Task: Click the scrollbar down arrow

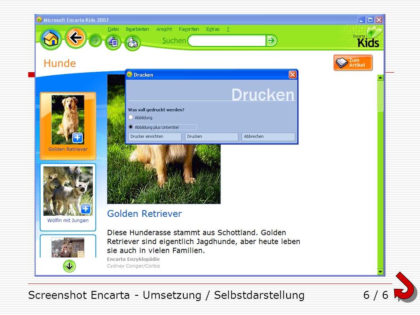Action: pos(380,272)
